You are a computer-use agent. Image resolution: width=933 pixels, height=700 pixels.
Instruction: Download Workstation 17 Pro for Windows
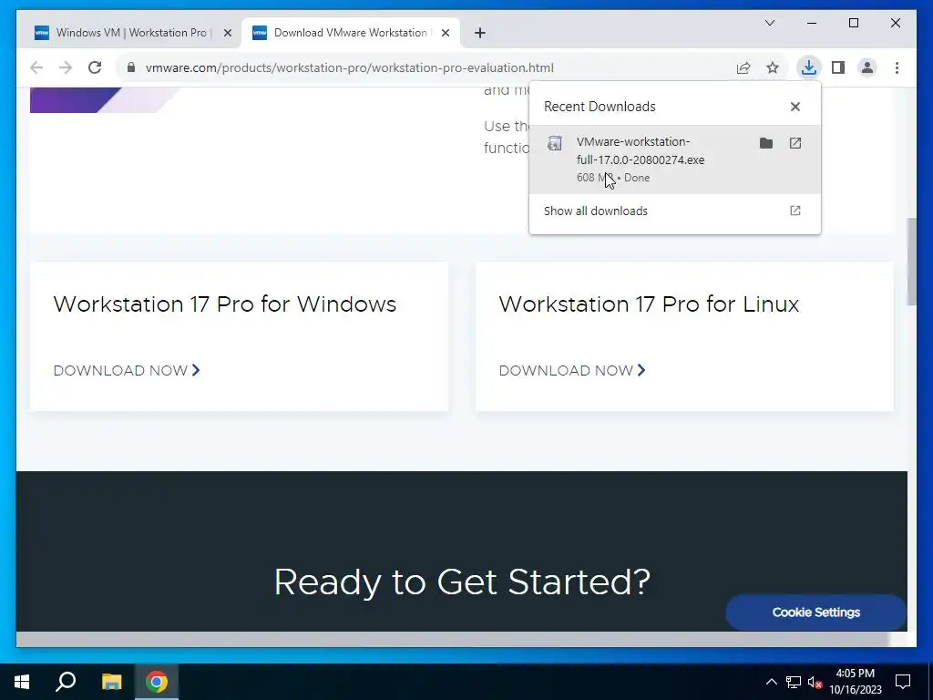(127, 370)
